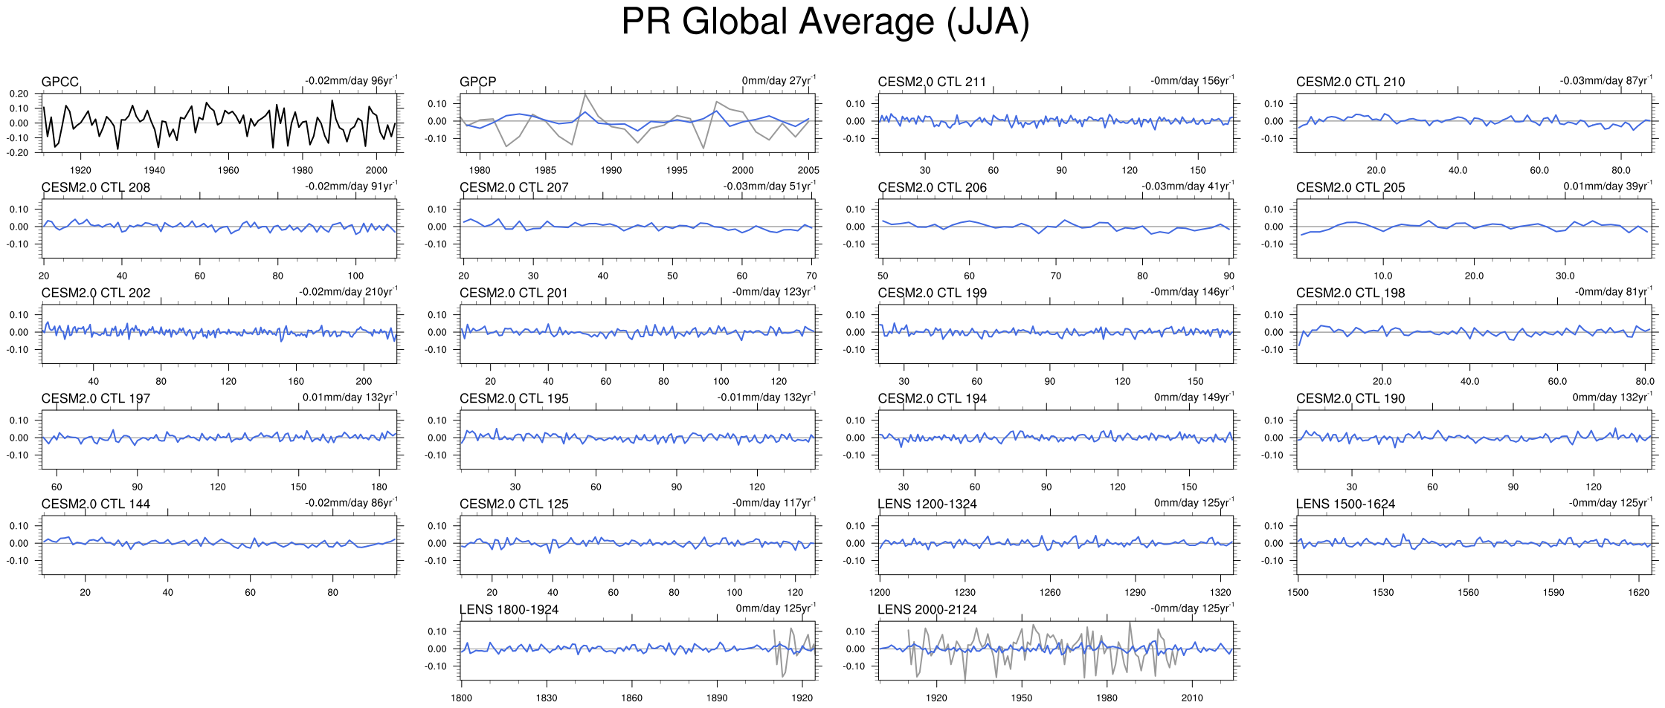This screenshot has width=1665, height=708.
Task: Click the CESM2.0 CTL 211 panel title
Action: tap(932, 82)
